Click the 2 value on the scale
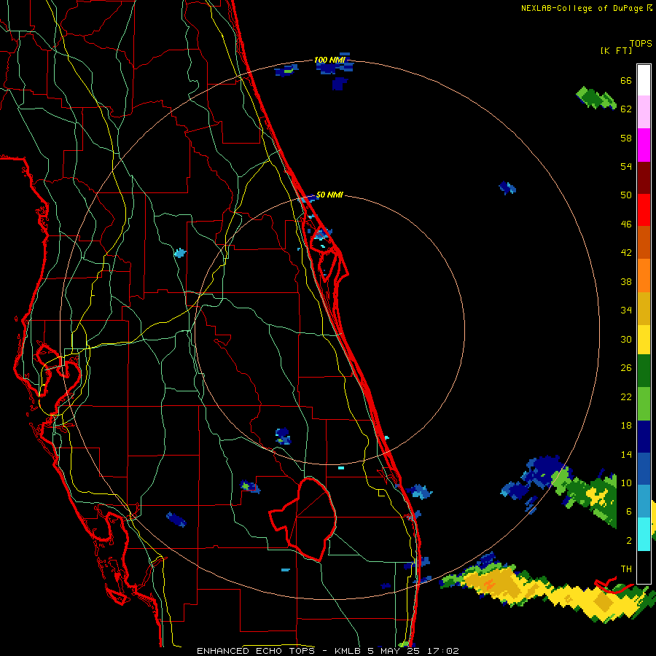Viewport: 656px width, 656px height. click(629, 540)
